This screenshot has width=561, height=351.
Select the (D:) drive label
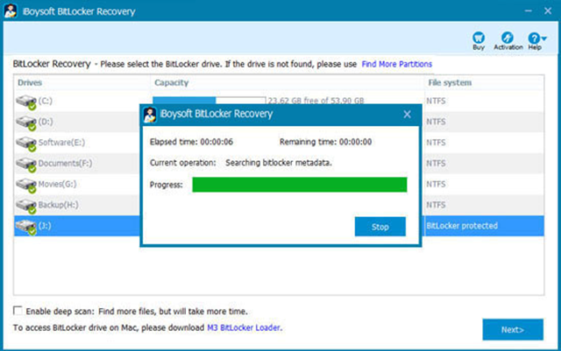(x=46, y=122)
